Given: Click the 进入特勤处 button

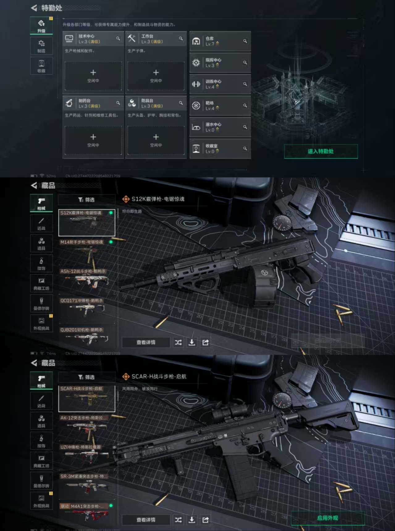Looking at the screenshot, I should click(x=321, y=151).
